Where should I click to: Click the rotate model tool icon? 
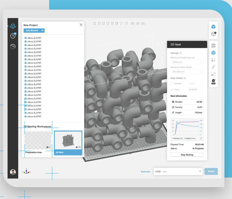[x=213, y=67]
